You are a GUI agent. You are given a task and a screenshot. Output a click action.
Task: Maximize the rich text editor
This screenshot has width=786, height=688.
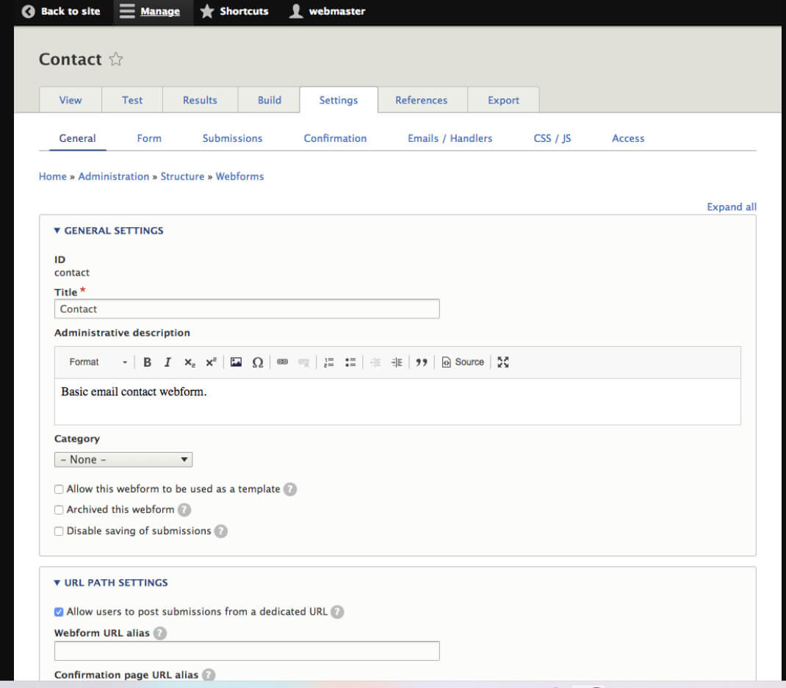pyautogui.click(x=502, y=362)
